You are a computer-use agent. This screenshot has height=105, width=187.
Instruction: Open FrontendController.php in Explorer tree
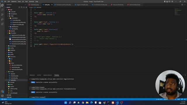pyautogui.click(x=19, y=22)
